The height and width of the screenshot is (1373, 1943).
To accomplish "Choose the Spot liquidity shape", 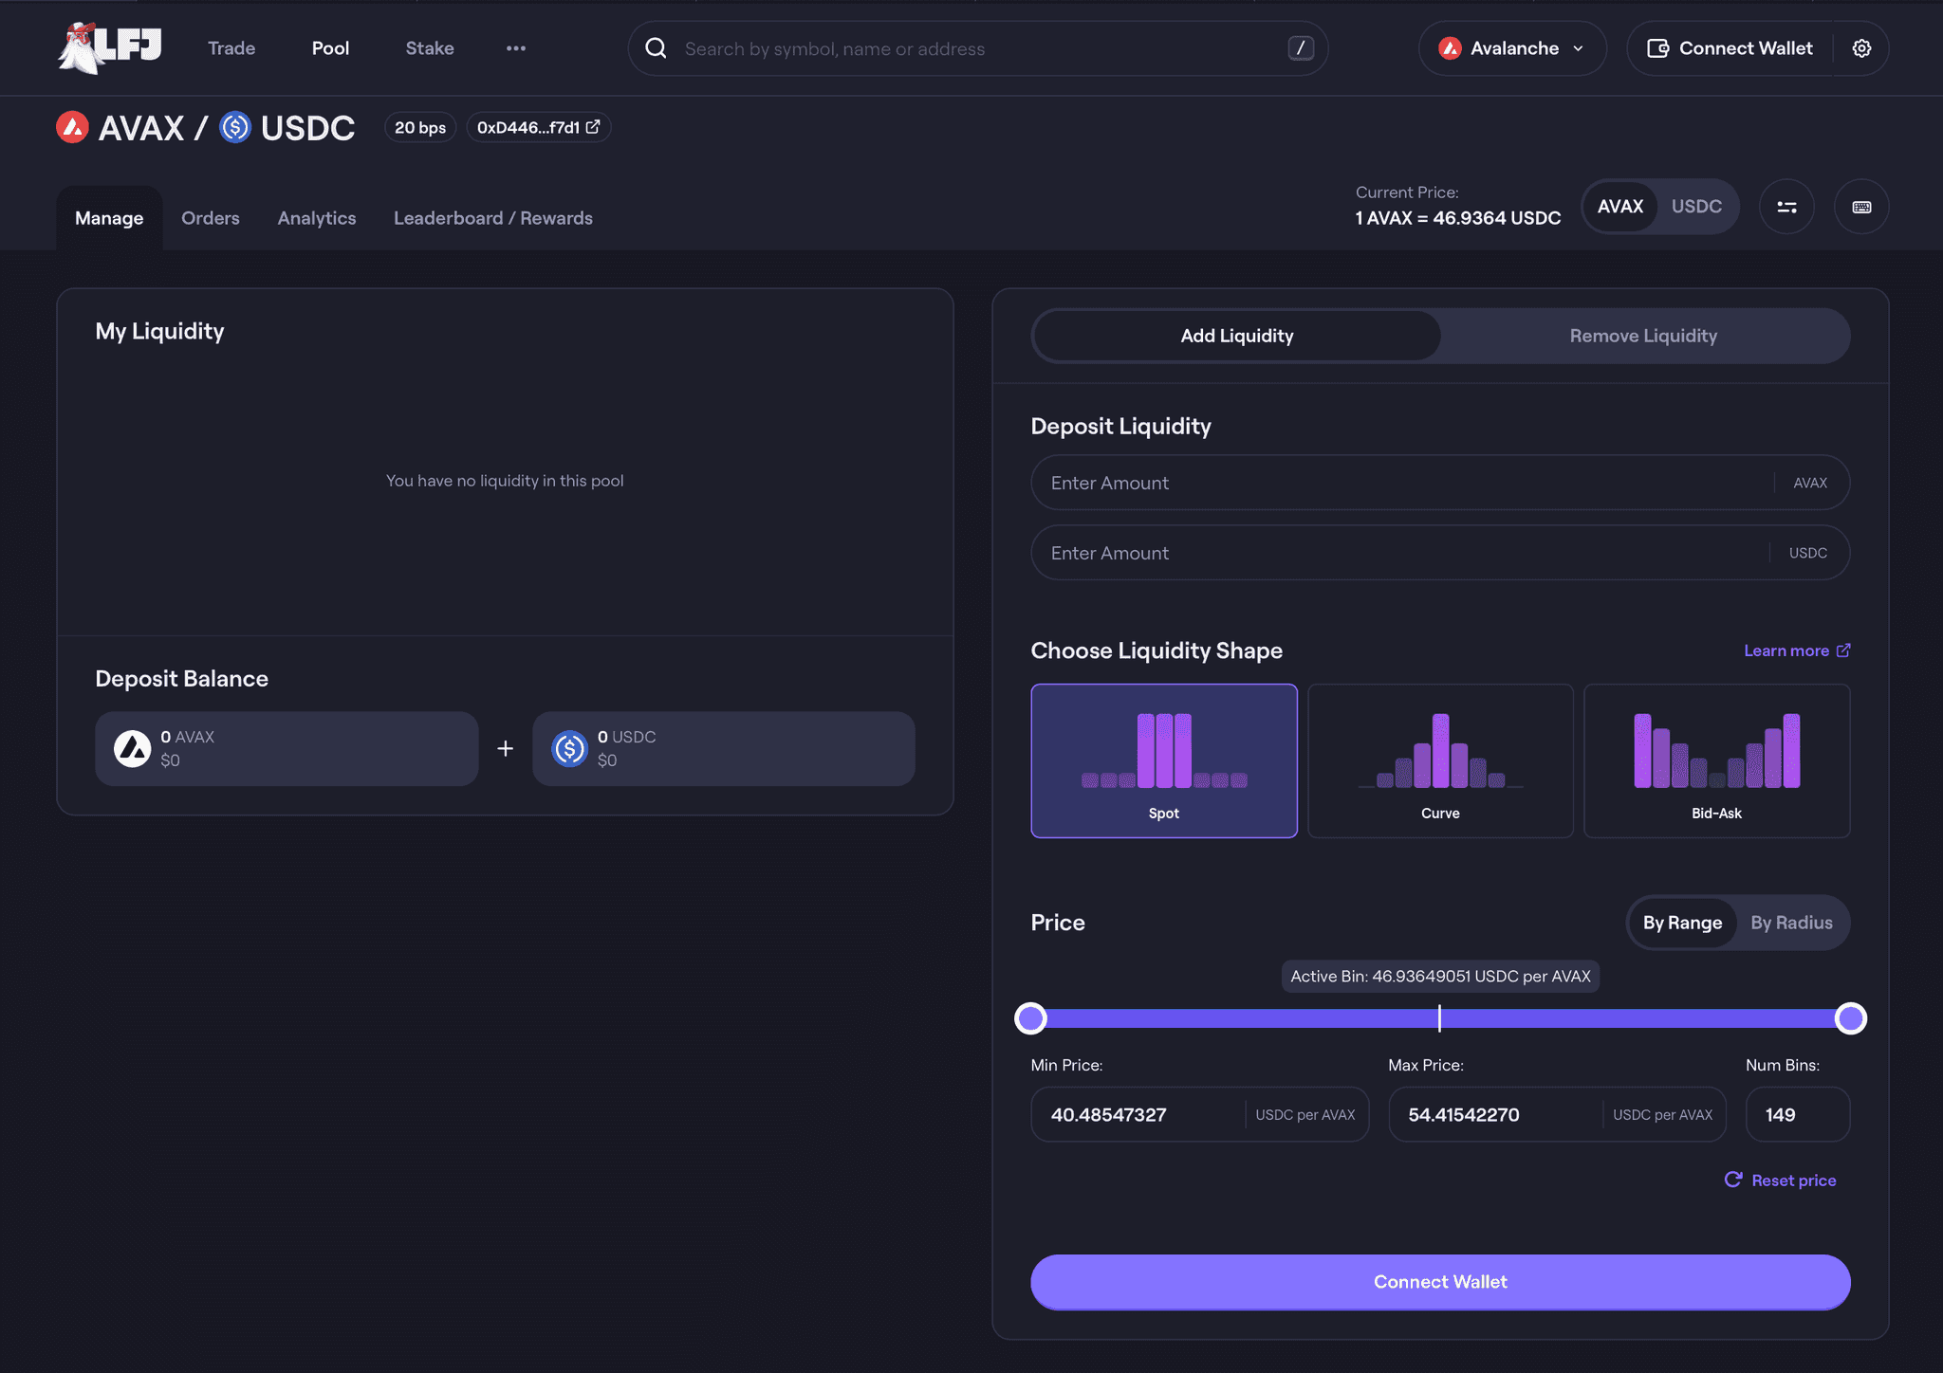I will pyautogui.click(x=1163, y=760).
